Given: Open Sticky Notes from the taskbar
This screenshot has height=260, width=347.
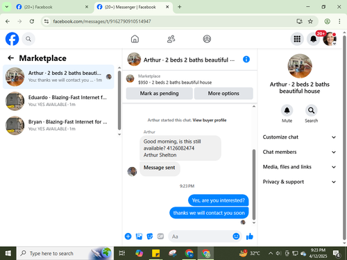Looking at the screenshot, I should [155, 253].
